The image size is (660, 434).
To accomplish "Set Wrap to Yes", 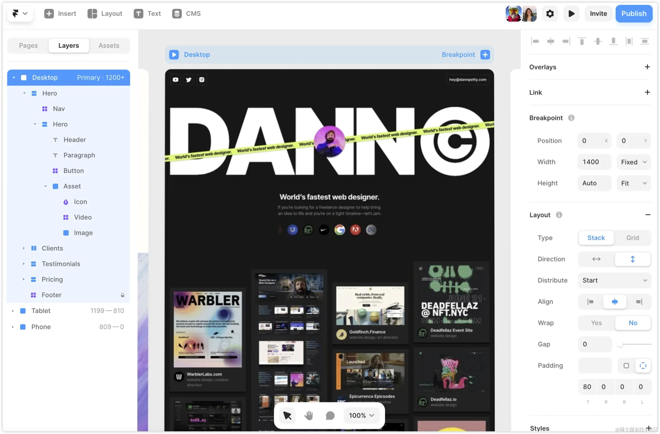I will [596, 323].
